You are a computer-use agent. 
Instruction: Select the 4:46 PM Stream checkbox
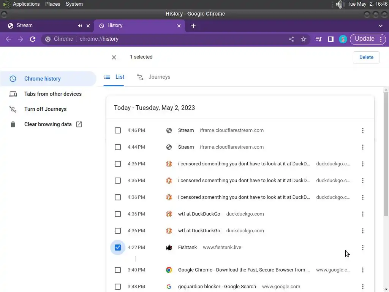tap(118, 130)
